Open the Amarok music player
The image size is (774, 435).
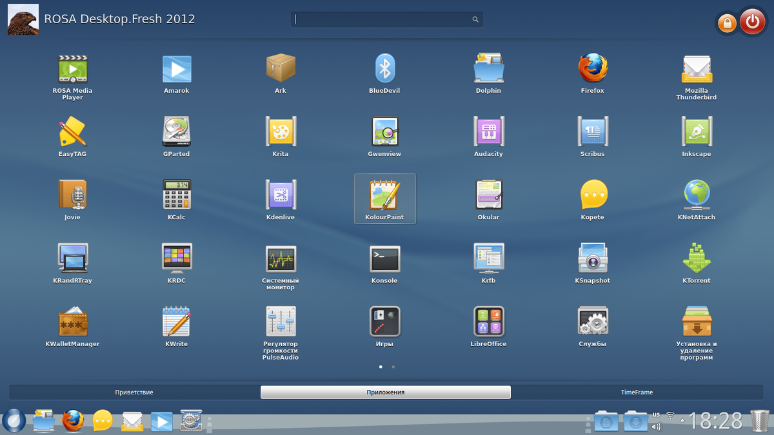(177, 73)
